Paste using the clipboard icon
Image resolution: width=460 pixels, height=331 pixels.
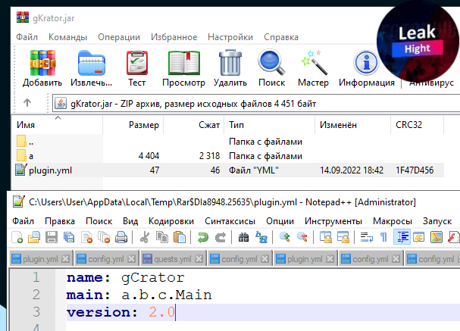pos(180,237)
